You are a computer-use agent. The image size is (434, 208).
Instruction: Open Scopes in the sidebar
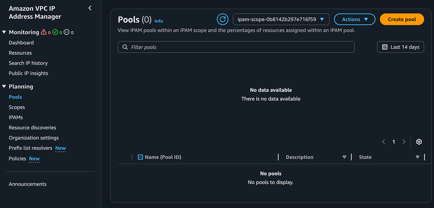[17, 107]
